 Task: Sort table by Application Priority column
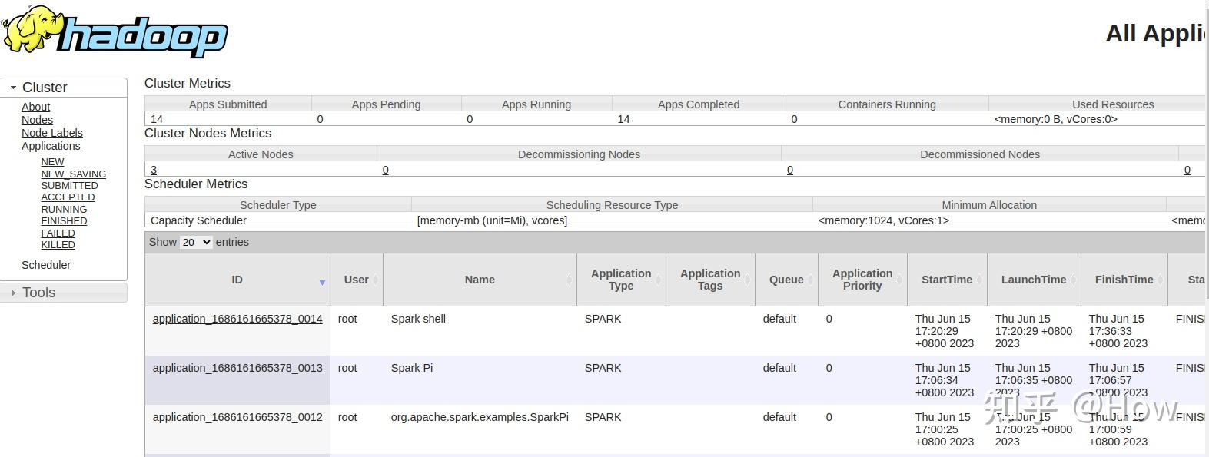pos(862,280)
